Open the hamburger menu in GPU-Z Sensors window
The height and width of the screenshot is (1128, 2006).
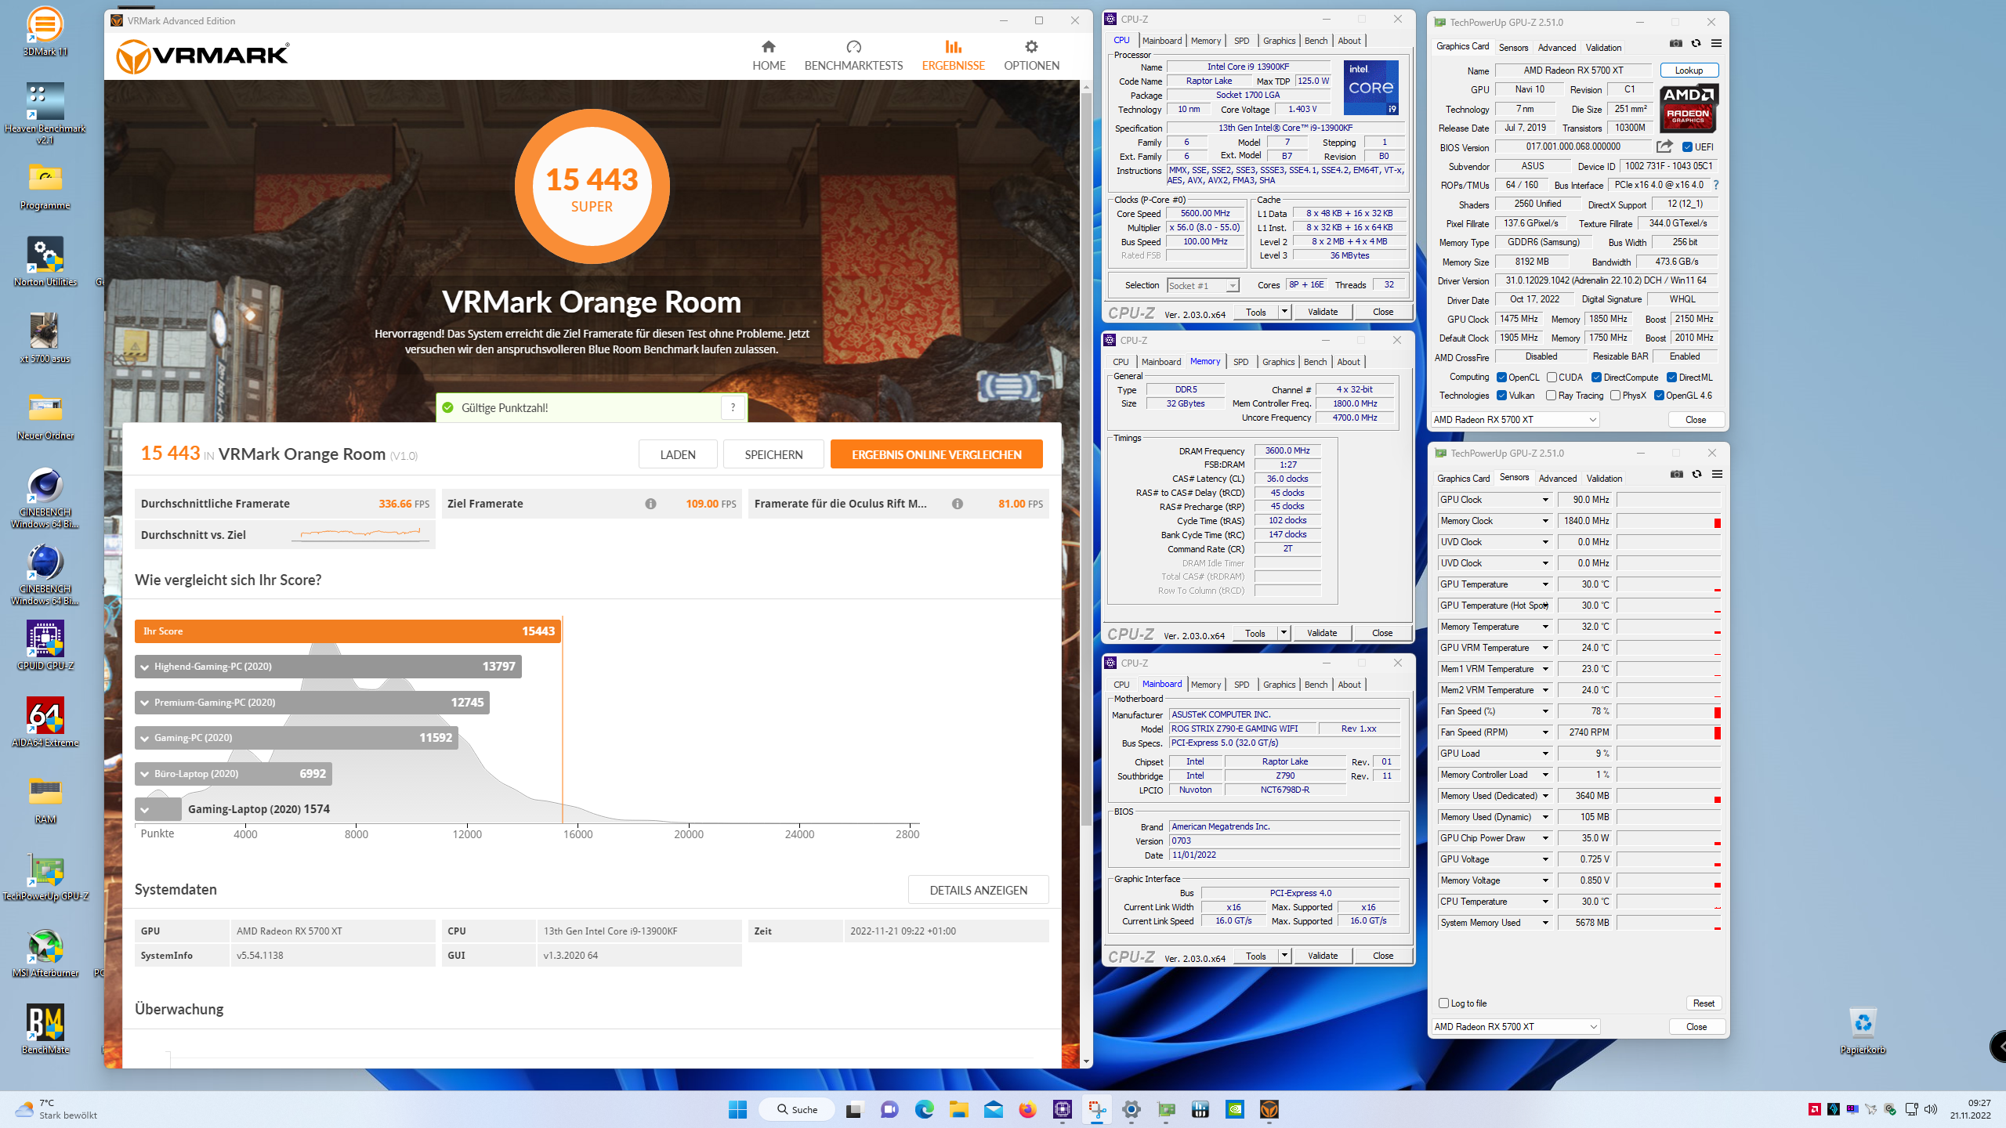1717,474
